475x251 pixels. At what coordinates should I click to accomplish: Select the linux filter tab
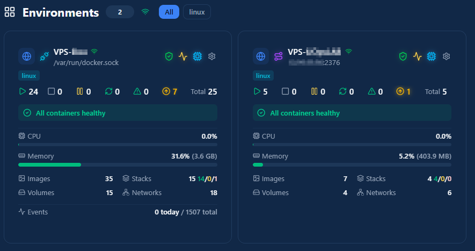(x=197, y=12)
